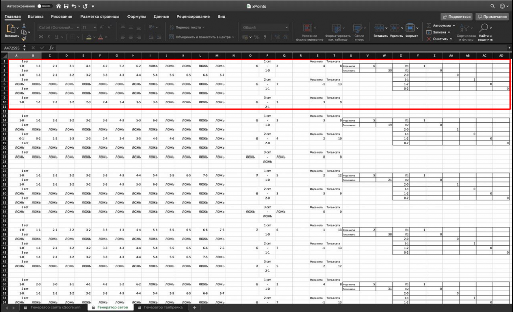Click the fx insert function icon

[51, 48]
